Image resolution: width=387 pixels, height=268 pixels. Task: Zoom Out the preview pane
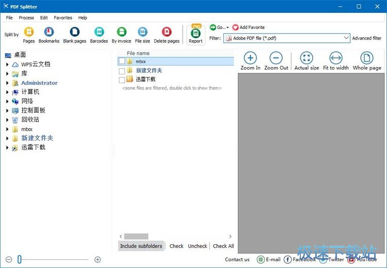276,61
